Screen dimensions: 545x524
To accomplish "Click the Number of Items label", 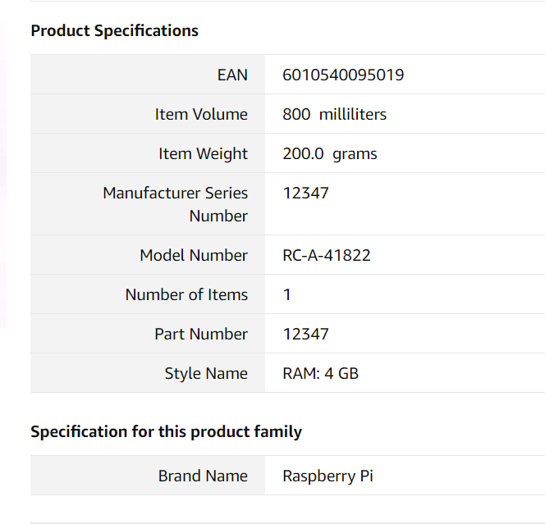I will [186, 294].
